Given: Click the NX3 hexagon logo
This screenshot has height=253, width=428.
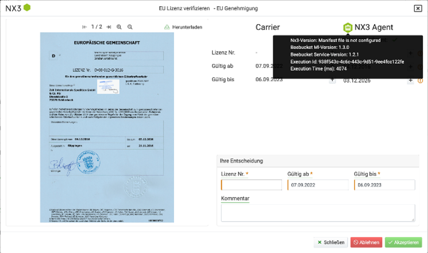Looking at the screenshot, I should point(27,7).
